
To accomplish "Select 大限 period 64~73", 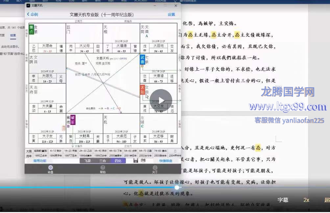I will (145, 151).
